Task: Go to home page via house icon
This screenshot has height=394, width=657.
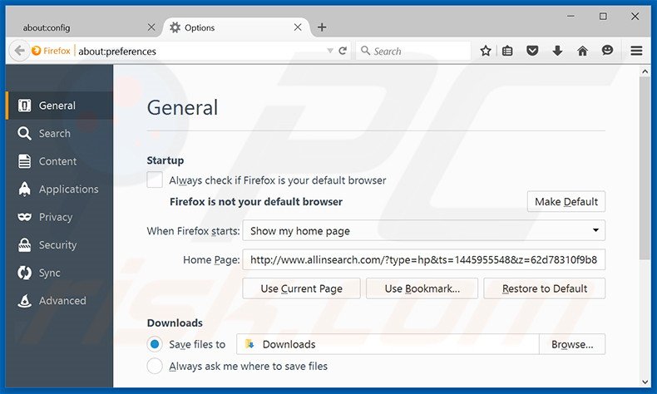Action: pos(582,51)
